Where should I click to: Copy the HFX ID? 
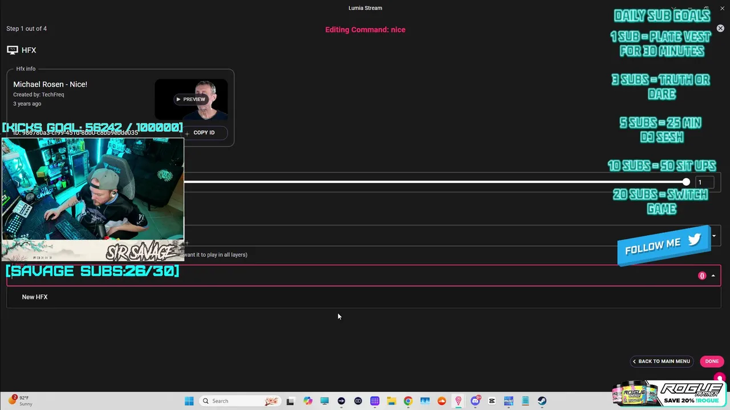point(204,133)
